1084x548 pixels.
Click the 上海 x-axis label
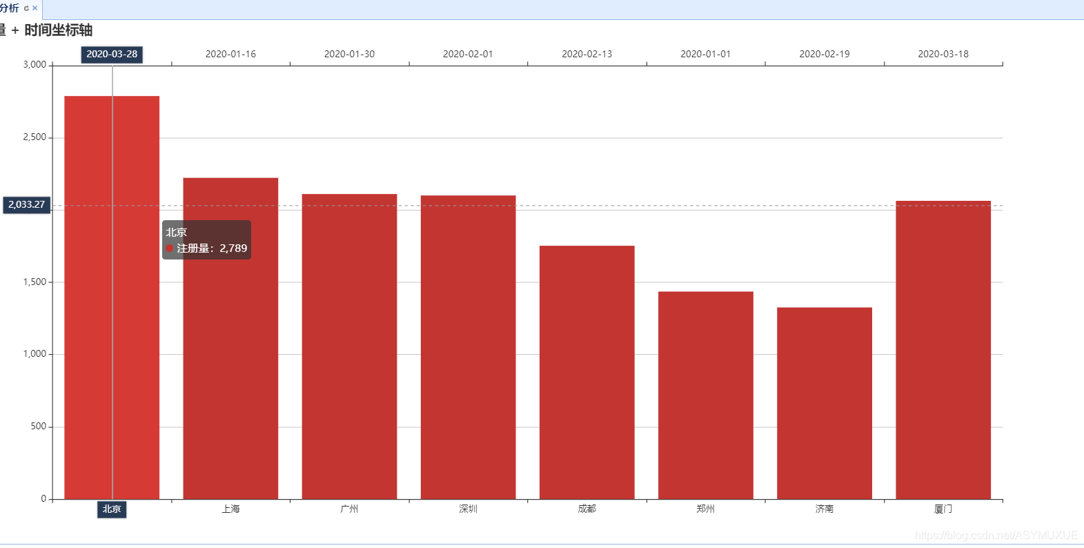[x=230, y=509]
